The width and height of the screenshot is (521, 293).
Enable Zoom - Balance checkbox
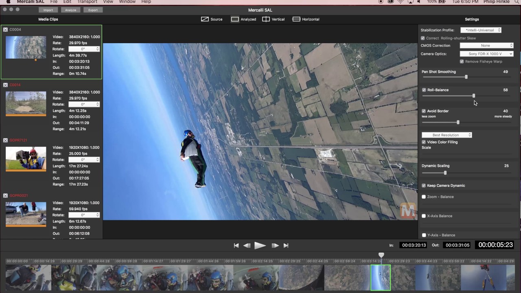tap(424, 197)
